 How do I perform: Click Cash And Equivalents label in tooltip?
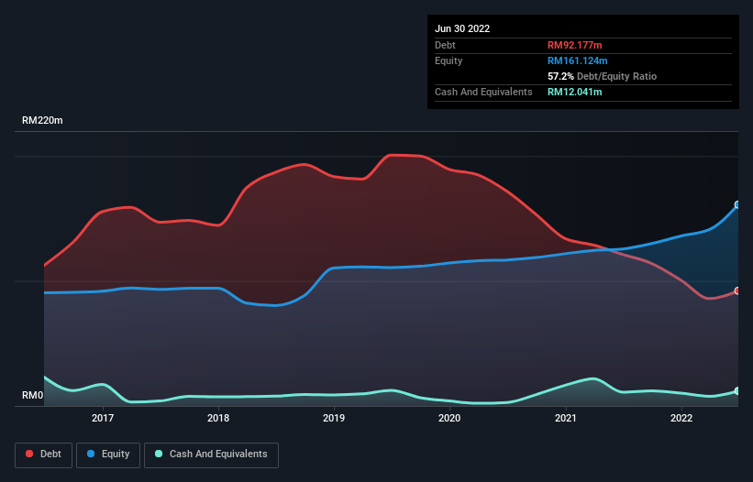pyautogui.click(x=483, y=92)
